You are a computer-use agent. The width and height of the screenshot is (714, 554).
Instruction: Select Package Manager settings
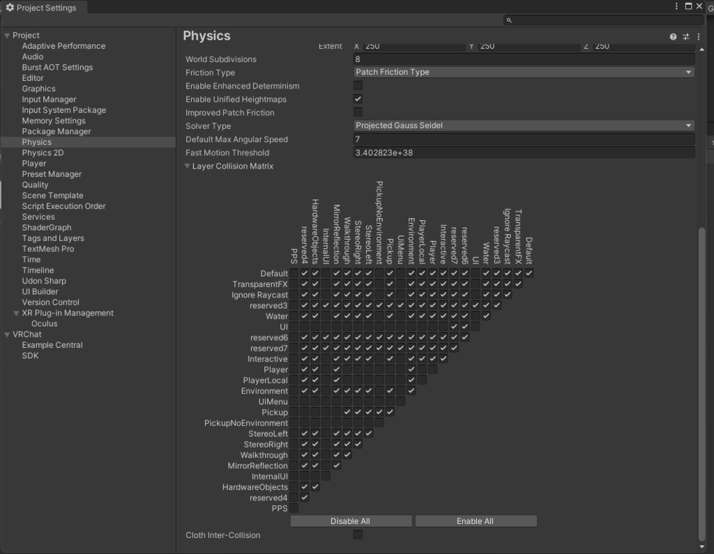tap(56, 132)
